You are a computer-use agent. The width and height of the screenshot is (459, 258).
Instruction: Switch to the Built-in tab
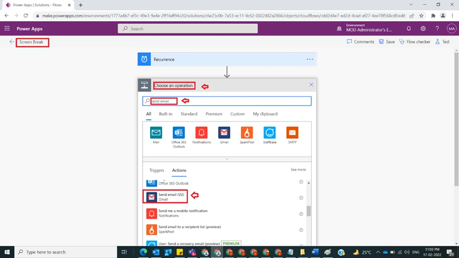click(166, 114)
